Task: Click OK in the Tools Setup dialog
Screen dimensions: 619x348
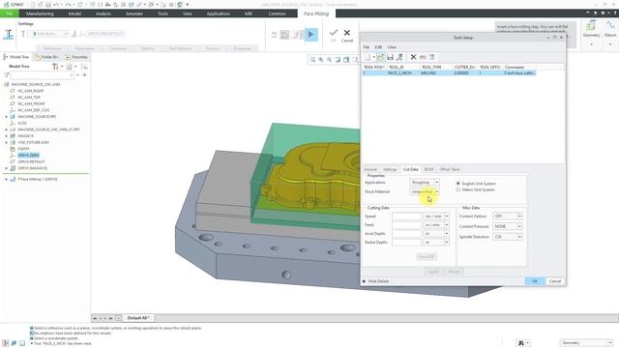Action: pyautogui.click(x=535, y=281)
